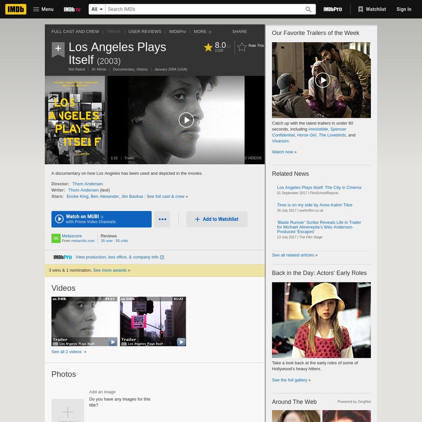The width and height of the screenshot is (422, 422).
Task: Open 39 user reviews
Action: click(x=107, y=241)
